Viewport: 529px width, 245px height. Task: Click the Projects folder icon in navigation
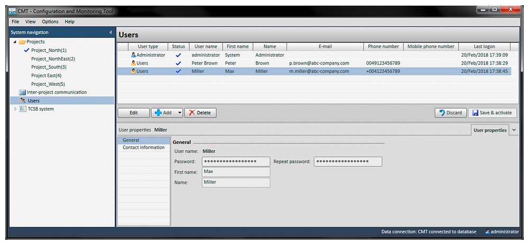click(x=22, y=42)
